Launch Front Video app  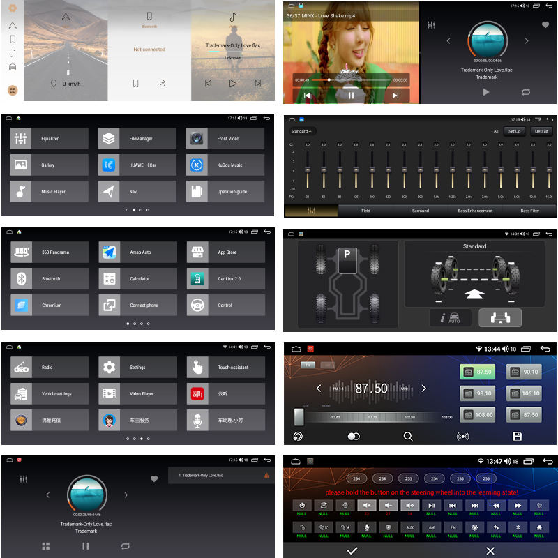pyautogui.click(x=225, y=138)
